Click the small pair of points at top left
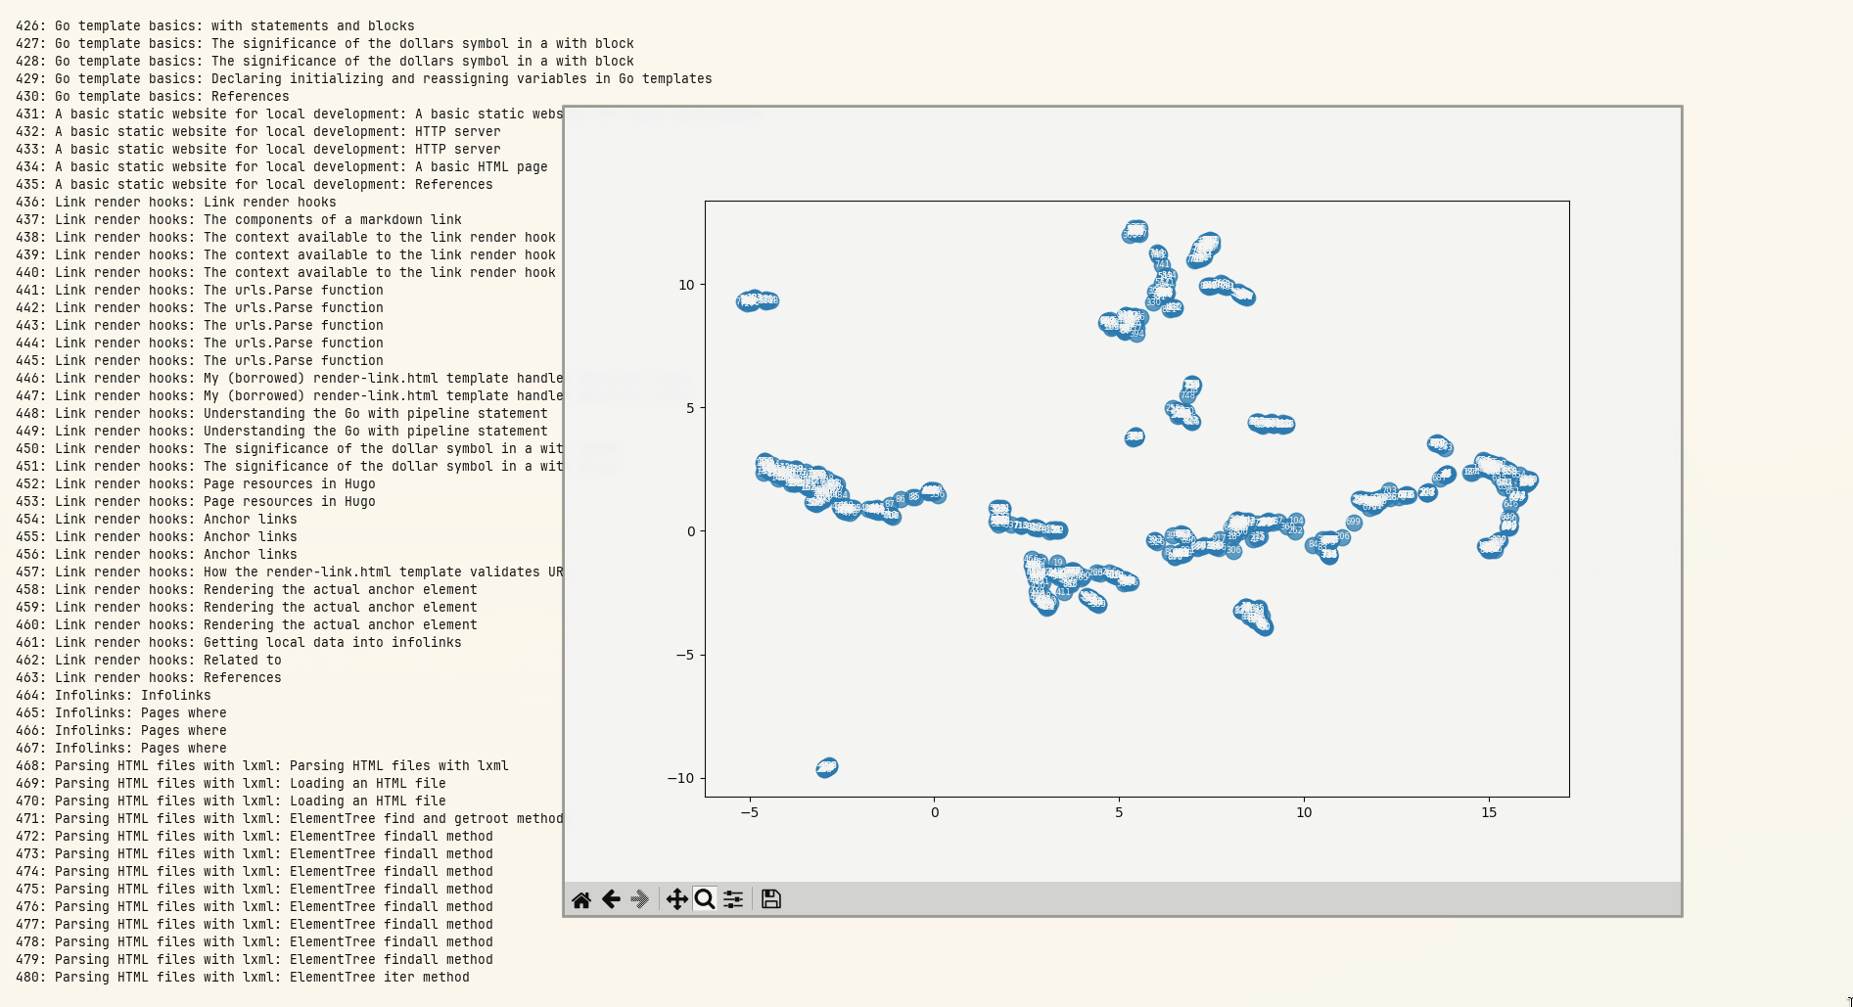Viewport: 1853px width, 1007px height. tap(759, 300)
